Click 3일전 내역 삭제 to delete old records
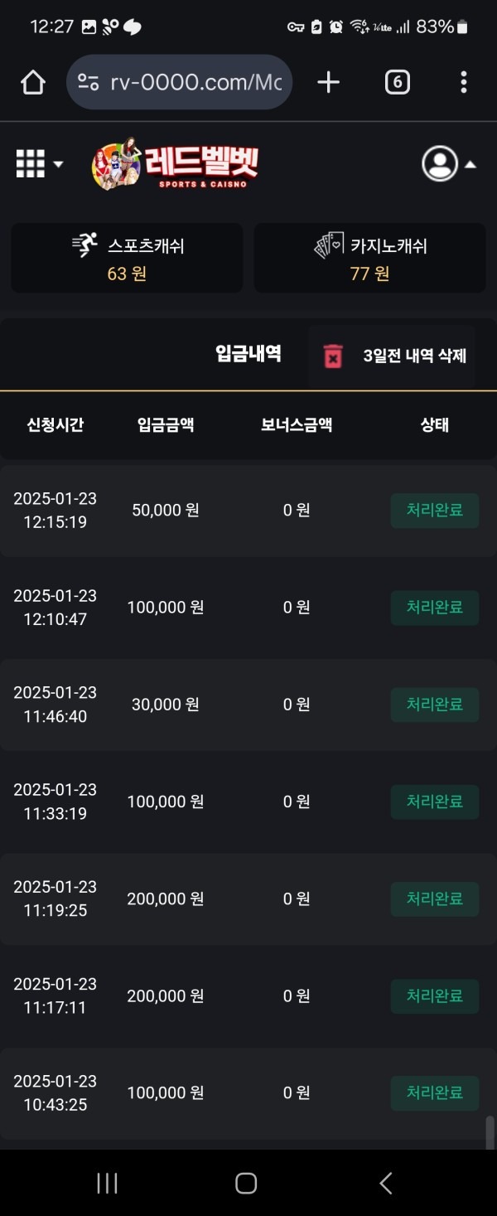The width and height of the screenshot is (497, 1216). (x=414, y=354)
